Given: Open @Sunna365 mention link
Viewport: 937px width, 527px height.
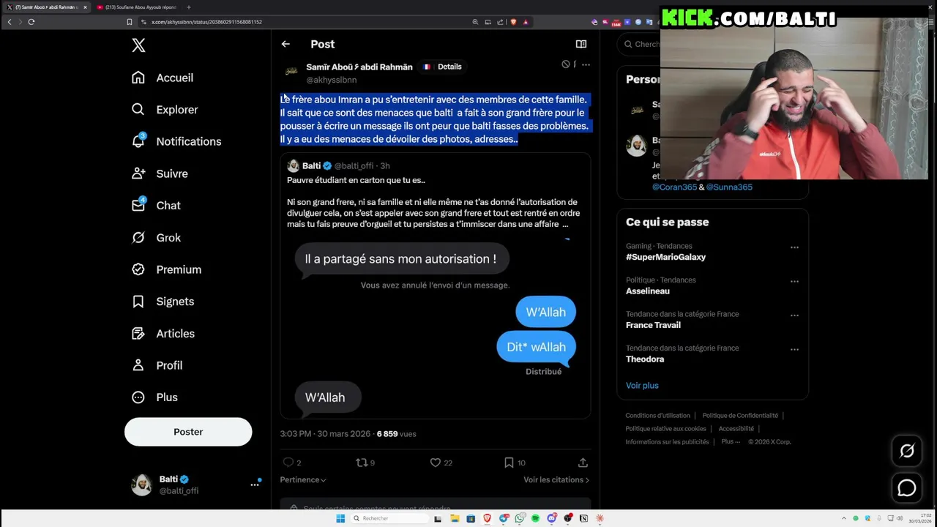Looking at the screenshot, I should [x=729, y=187].
